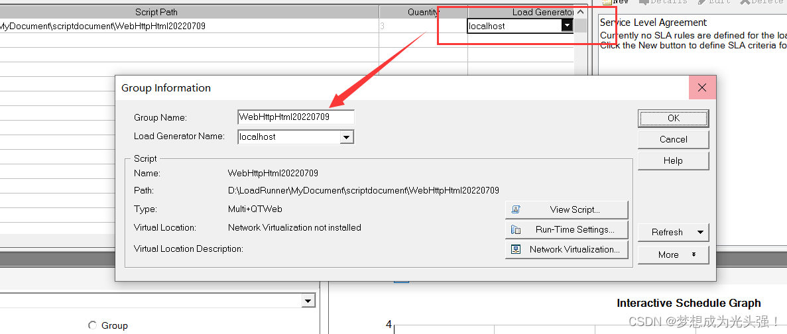
Task: Click Network Virtualization not installed text
Action: click(x=294, y=228)
